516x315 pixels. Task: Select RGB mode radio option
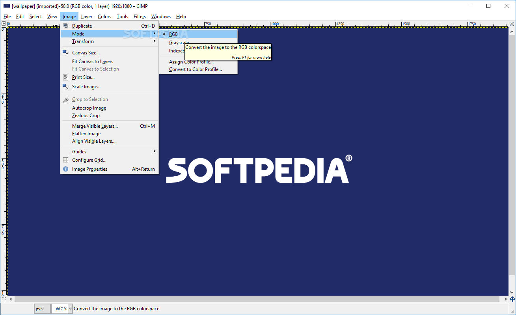click(x=198, y=34)
